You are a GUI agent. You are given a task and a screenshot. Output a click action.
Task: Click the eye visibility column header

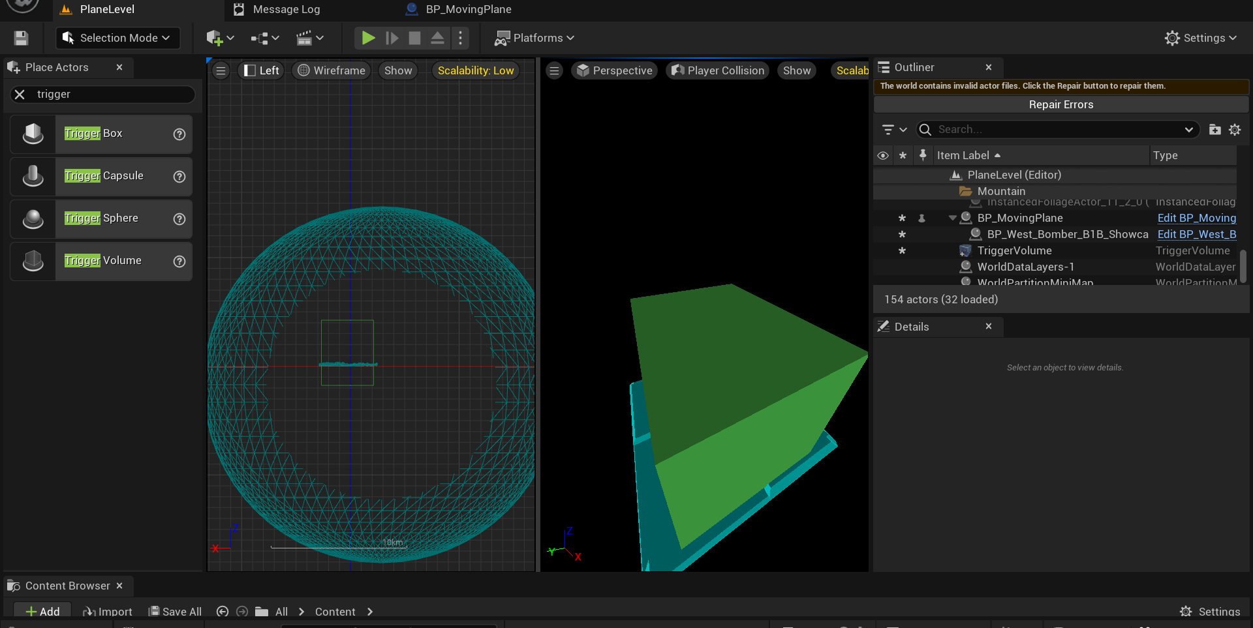point(883,155)
